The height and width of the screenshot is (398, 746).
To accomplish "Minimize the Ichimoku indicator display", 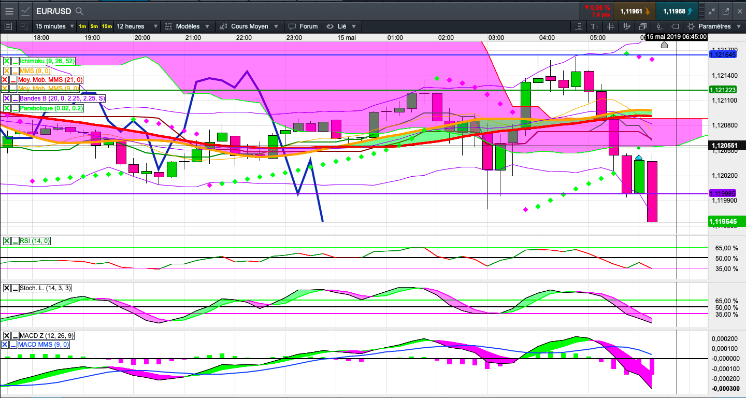I will (15, 61).
